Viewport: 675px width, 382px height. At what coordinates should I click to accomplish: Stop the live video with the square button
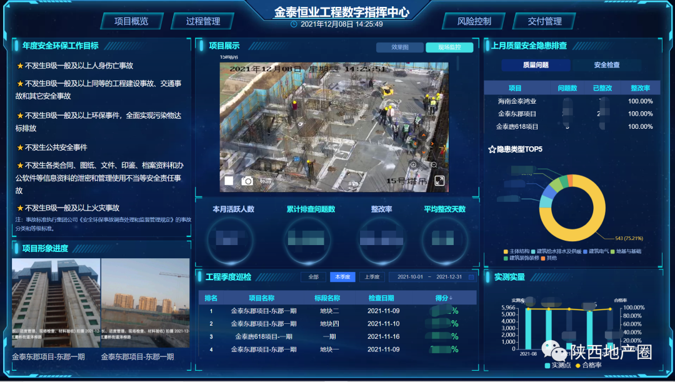[x=229, y=181]
